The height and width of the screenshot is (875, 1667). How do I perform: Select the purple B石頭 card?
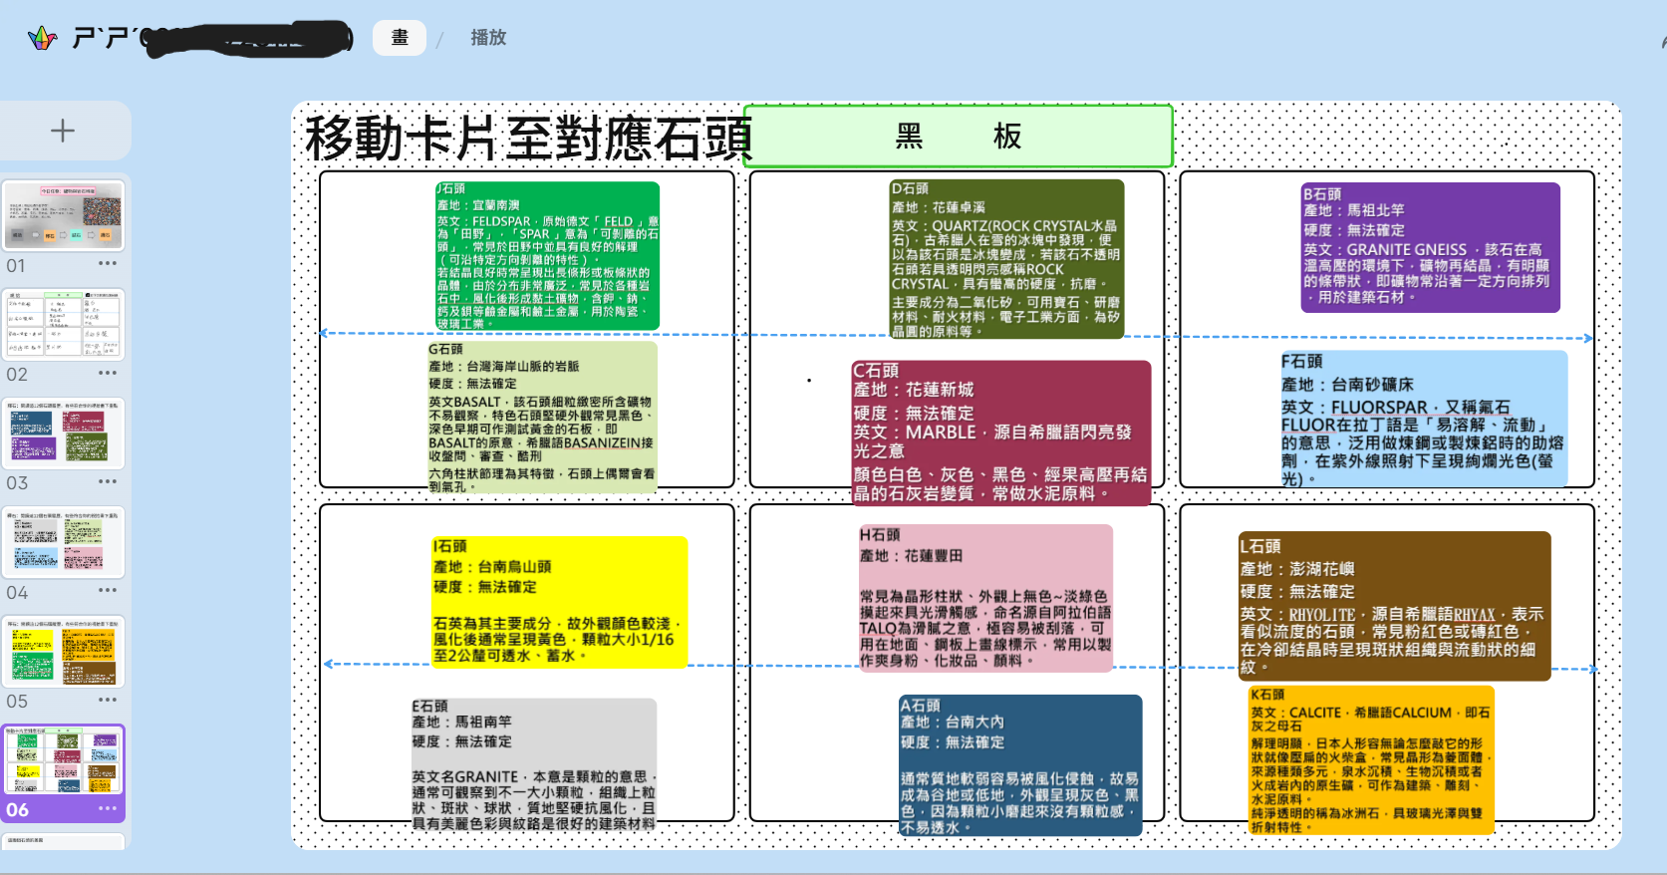[x=1430, y=247]
